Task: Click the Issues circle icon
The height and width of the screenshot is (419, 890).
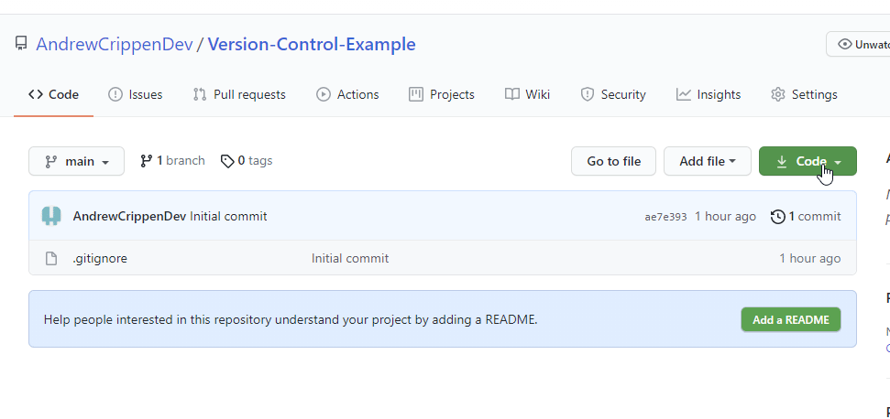Action: click(x=115, y=94)
